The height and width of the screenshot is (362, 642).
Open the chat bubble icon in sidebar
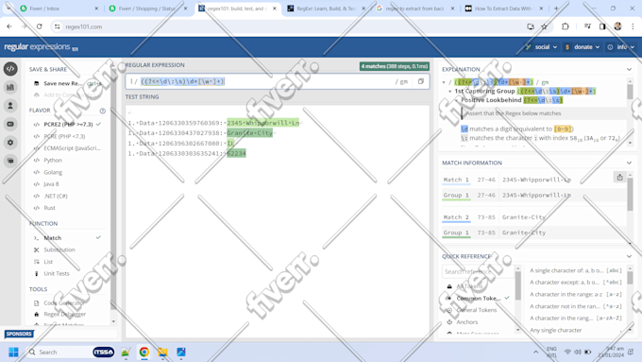point(10,161)
